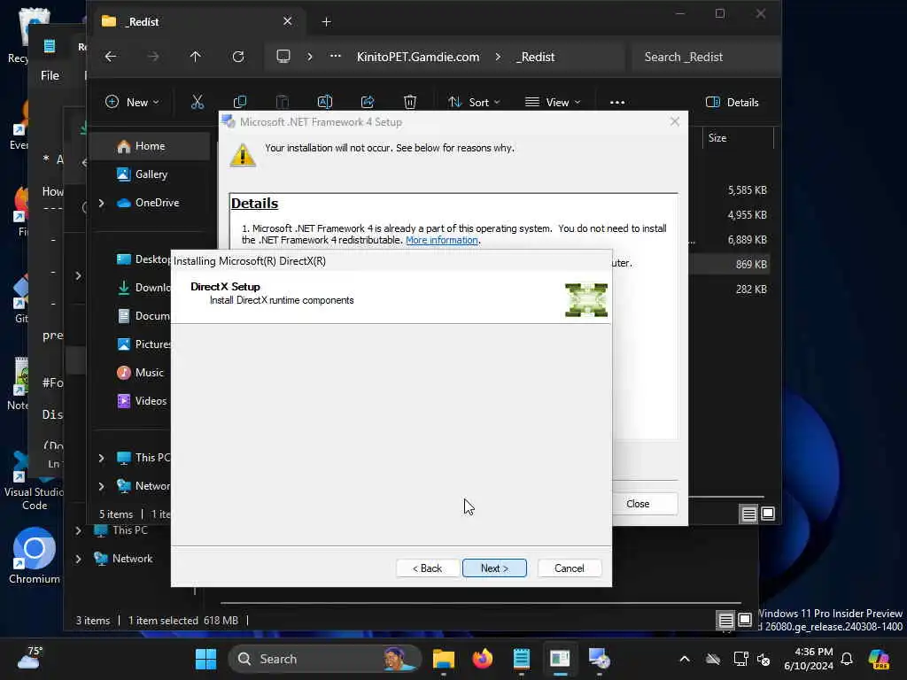Open the More information link
Screen dimensions: 907x680
tap(442, 240)
